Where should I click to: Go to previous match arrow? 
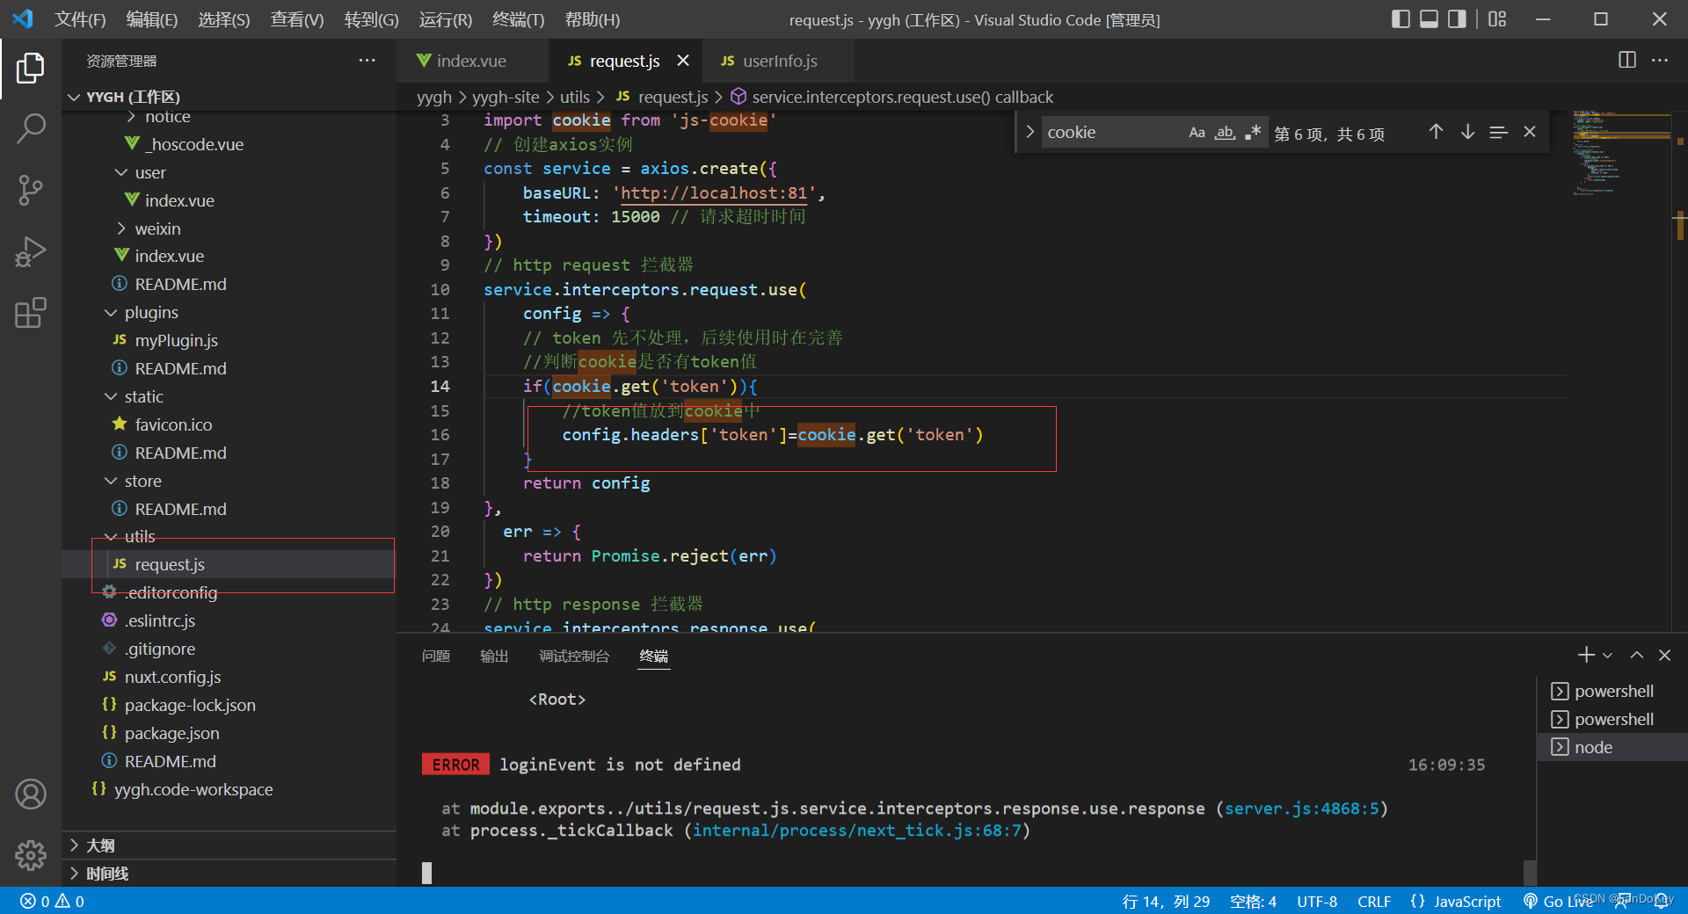pyautogui.click(x=1436, y=132)
